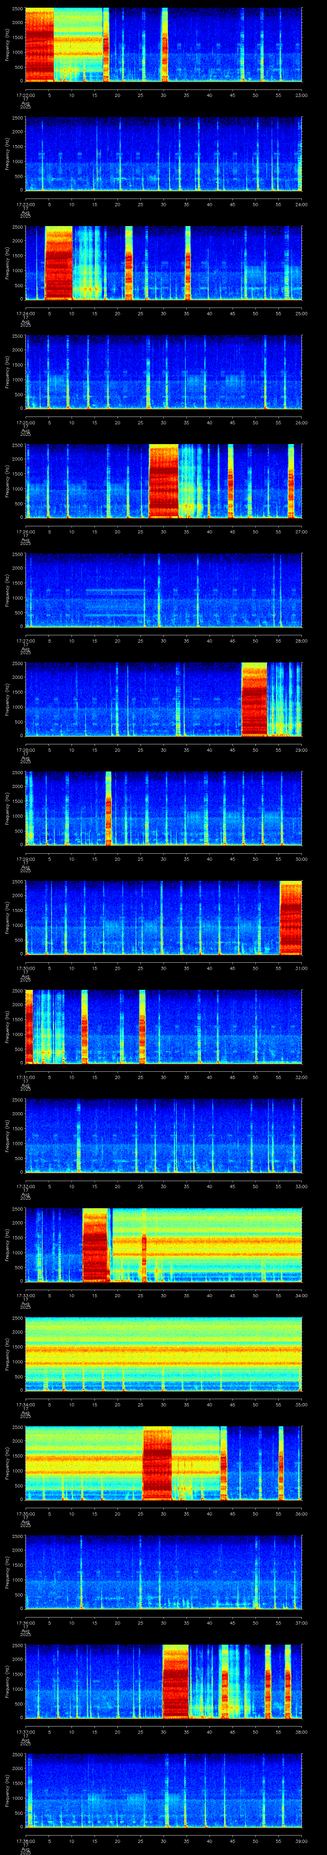The height and width of the screenshot is (1855, 327).
Task: Select the spectrogram panel beginning at 17:35:00
Action: 163,1463
